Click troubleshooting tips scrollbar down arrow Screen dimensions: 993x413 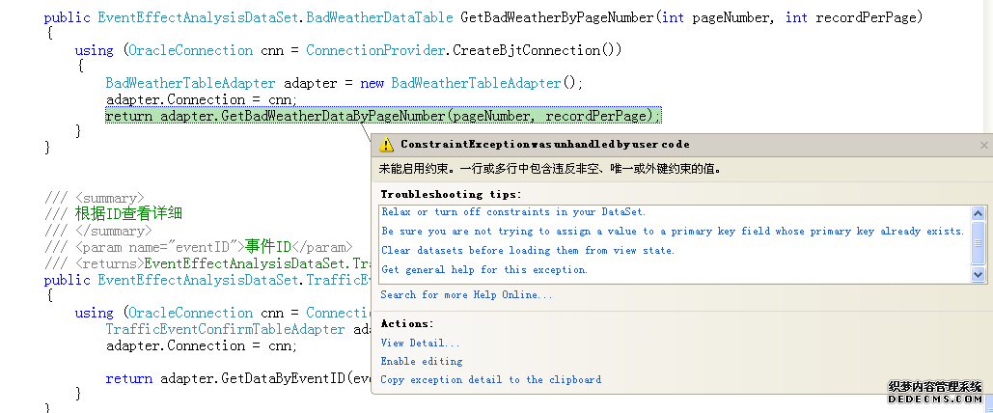click(x=979, y=275)
